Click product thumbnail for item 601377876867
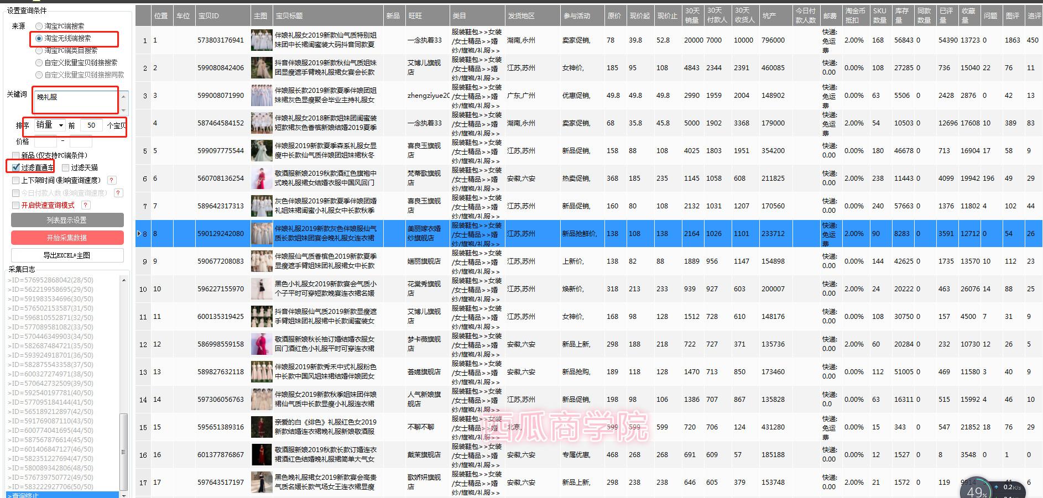The height and width of the screenshot is (498, 1043). pyautogui.click(x=262, y=455)
